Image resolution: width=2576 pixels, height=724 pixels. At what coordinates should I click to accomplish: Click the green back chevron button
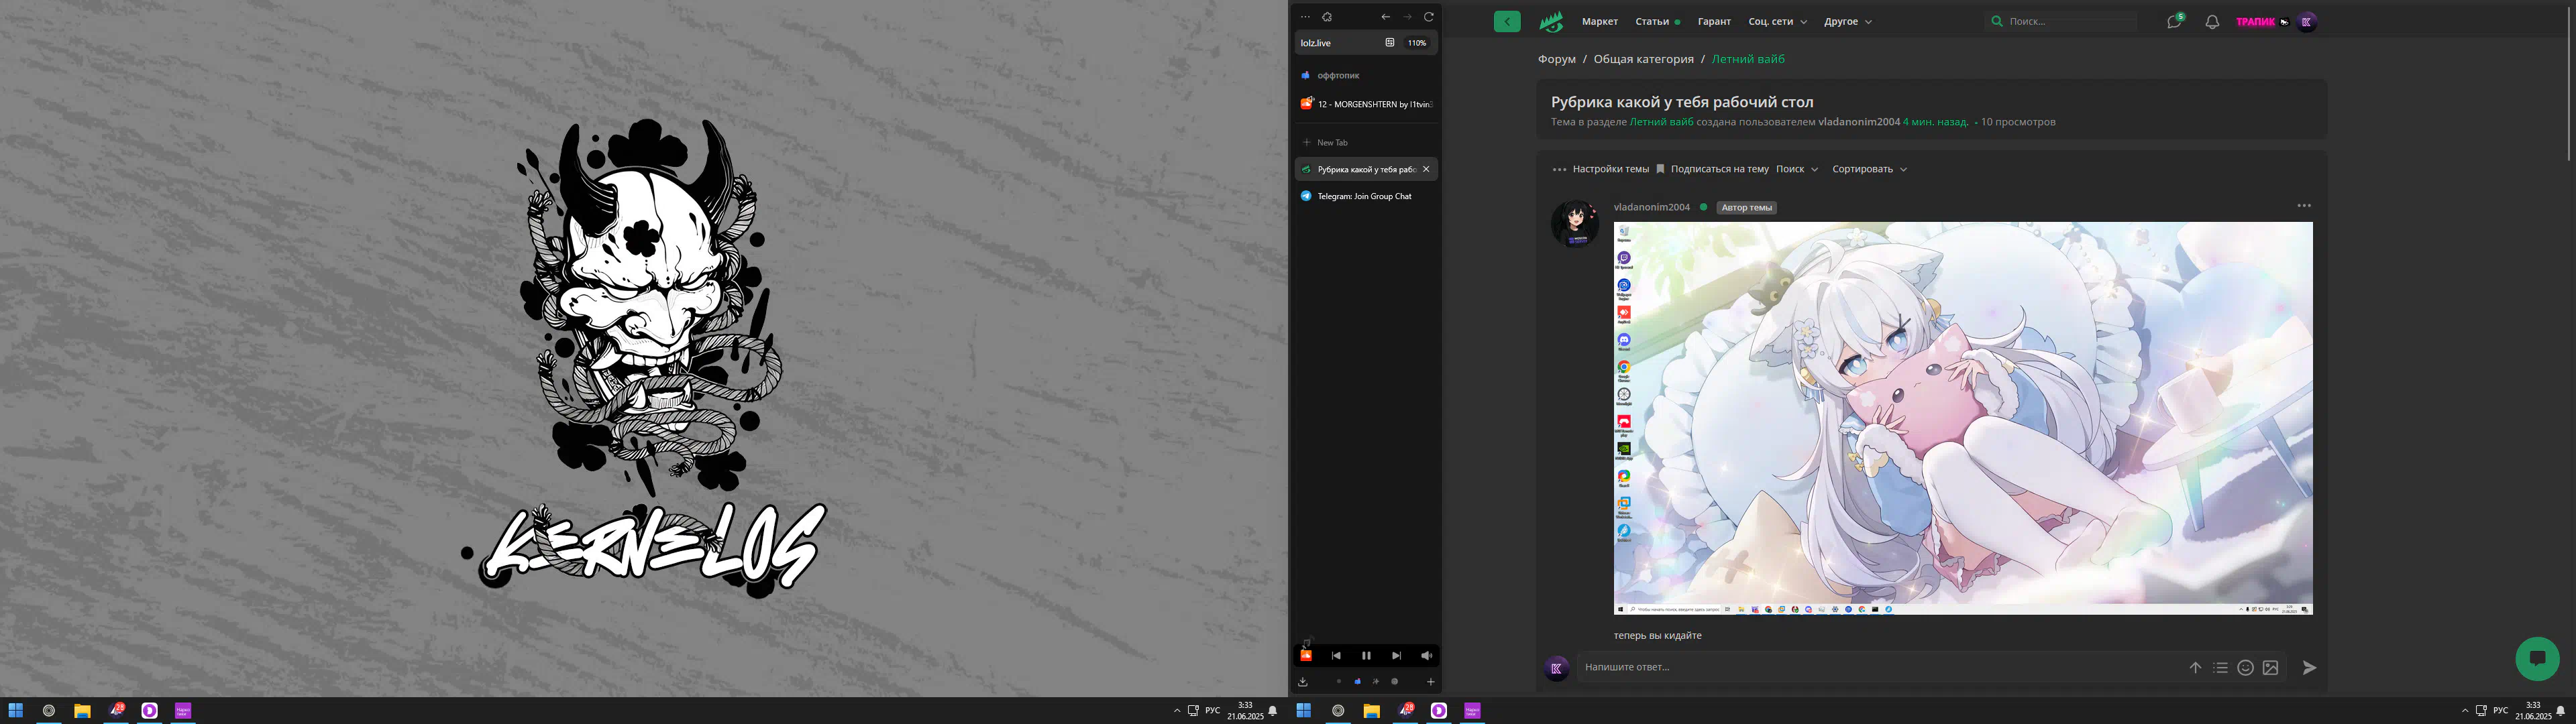point(1507,21)
